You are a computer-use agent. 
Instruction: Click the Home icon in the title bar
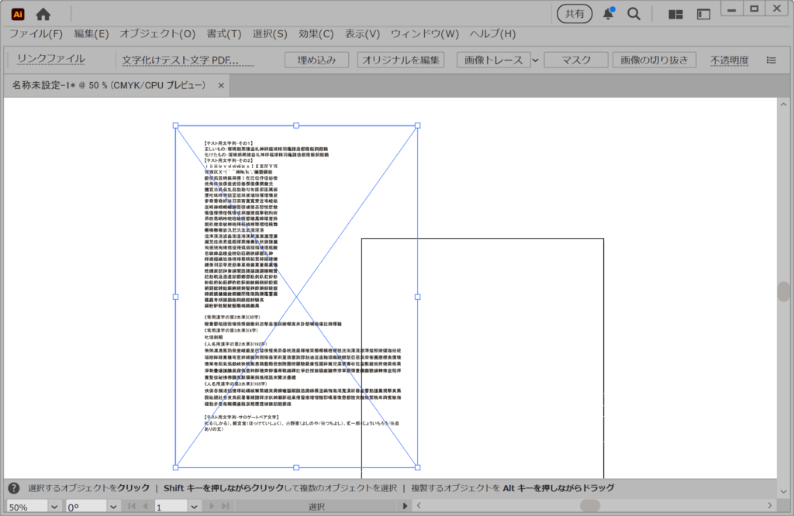point(43,14)
